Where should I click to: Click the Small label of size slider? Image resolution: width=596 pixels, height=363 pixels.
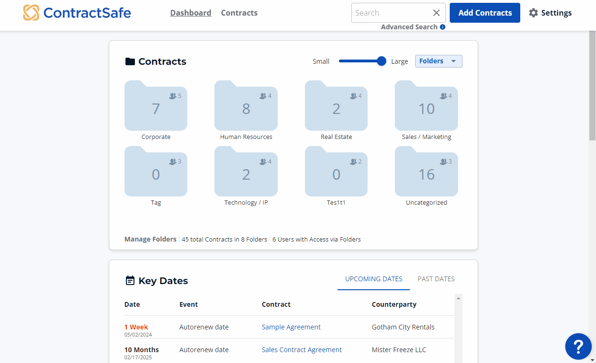pyautogui.click(x=321, y=61)
